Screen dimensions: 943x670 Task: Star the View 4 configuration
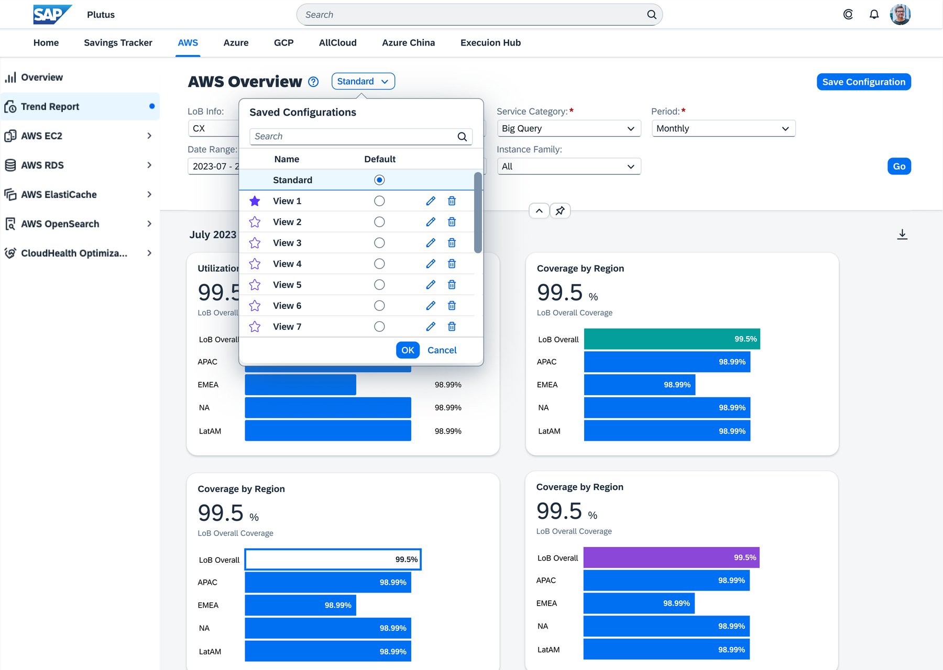pyautogui.click(x=255, y=264)
